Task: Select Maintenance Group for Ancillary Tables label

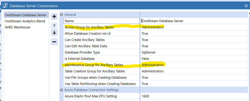Action: click(94, 65)
